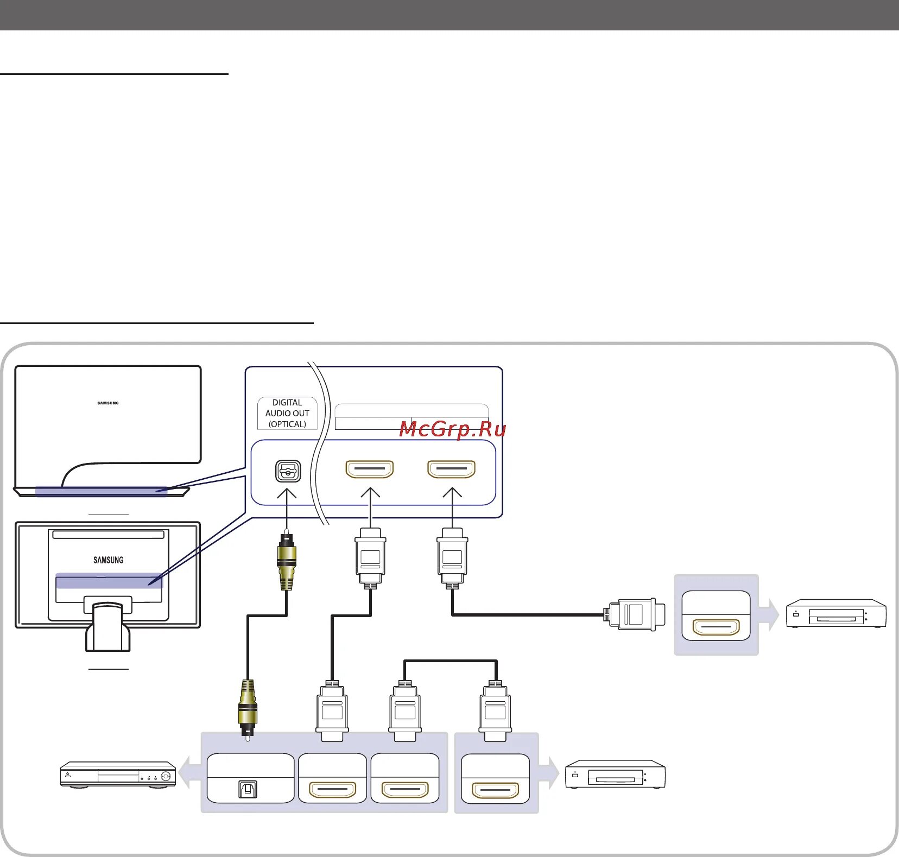Select the optical port on the TV panel
Image resolution: width=899 pixels, height=857 pixels.
coord(288,471)
